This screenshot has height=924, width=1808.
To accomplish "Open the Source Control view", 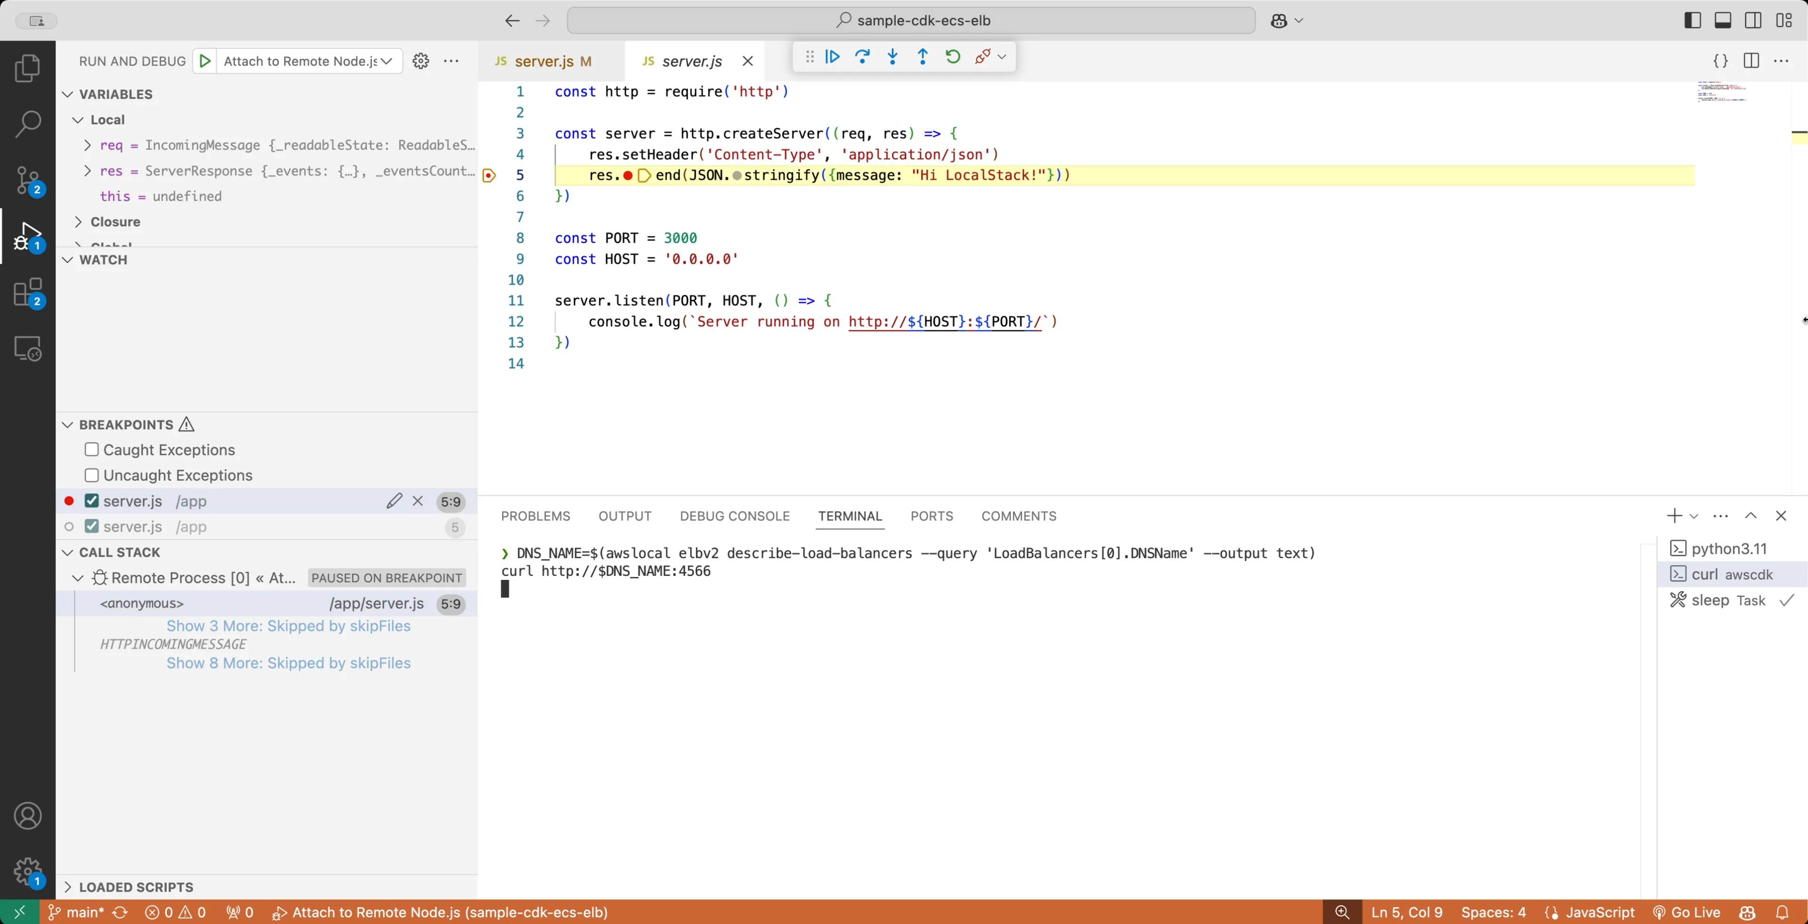I will coord(28,180).
